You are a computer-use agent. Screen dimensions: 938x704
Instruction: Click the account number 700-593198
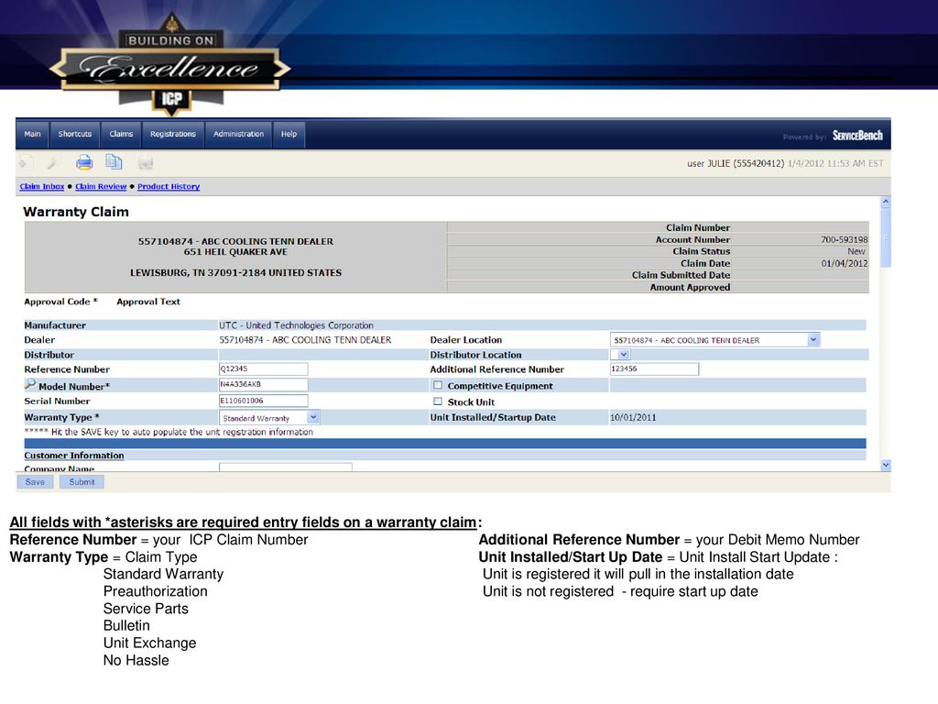[844, 239]
